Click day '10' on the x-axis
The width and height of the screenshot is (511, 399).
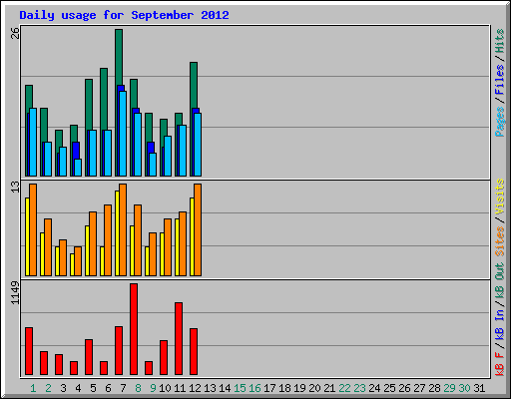click(x=165, y=388)
